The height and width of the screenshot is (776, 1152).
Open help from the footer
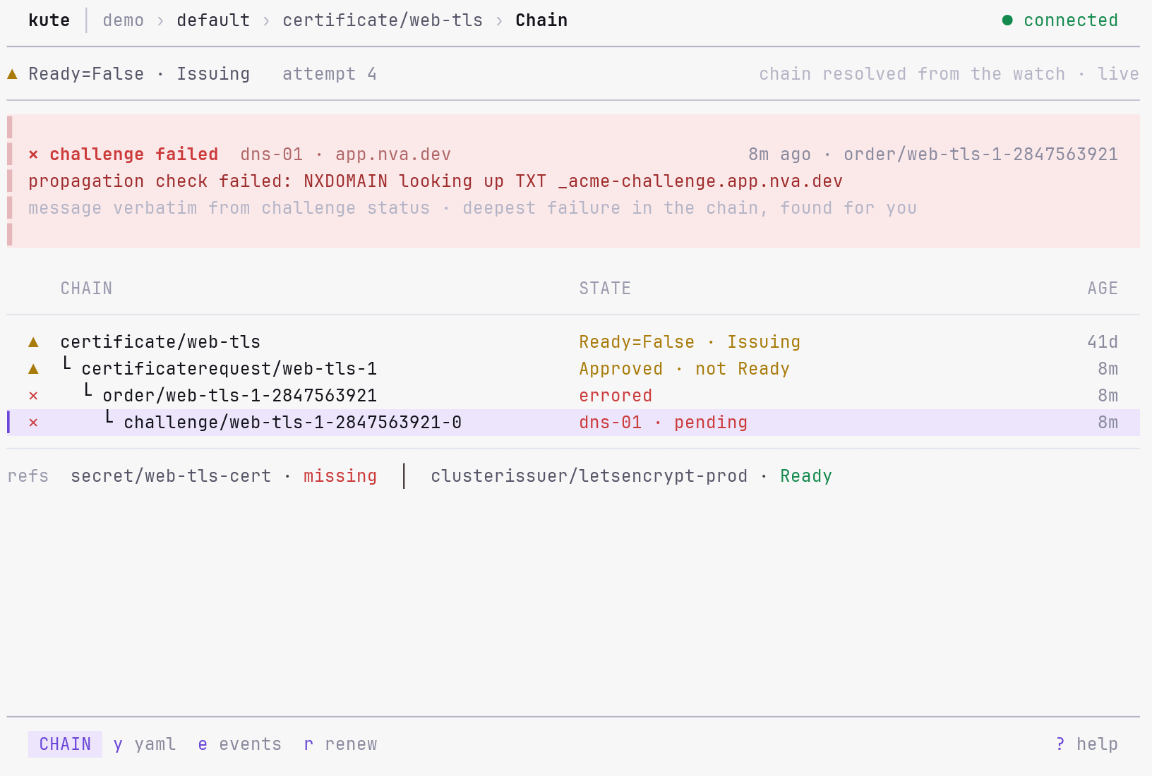(x=1097, y=744)
